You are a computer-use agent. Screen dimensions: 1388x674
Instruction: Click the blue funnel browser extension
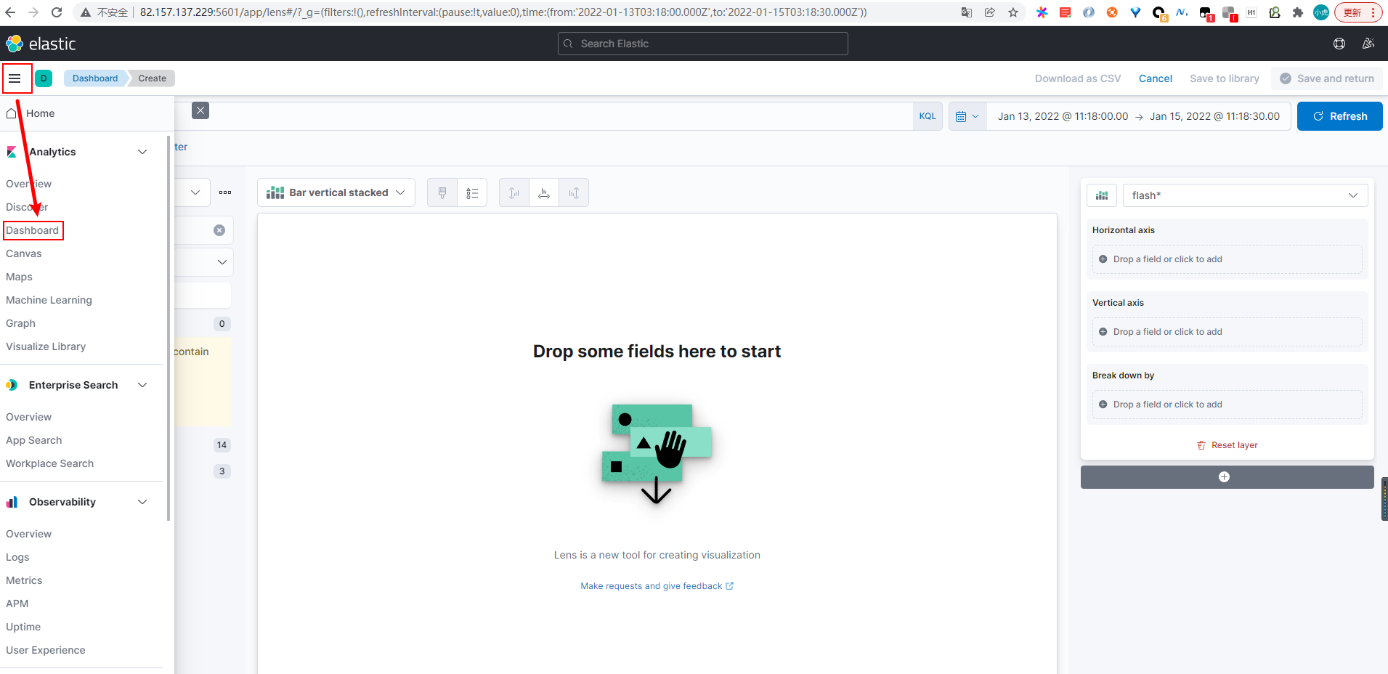pos(1135,12)
